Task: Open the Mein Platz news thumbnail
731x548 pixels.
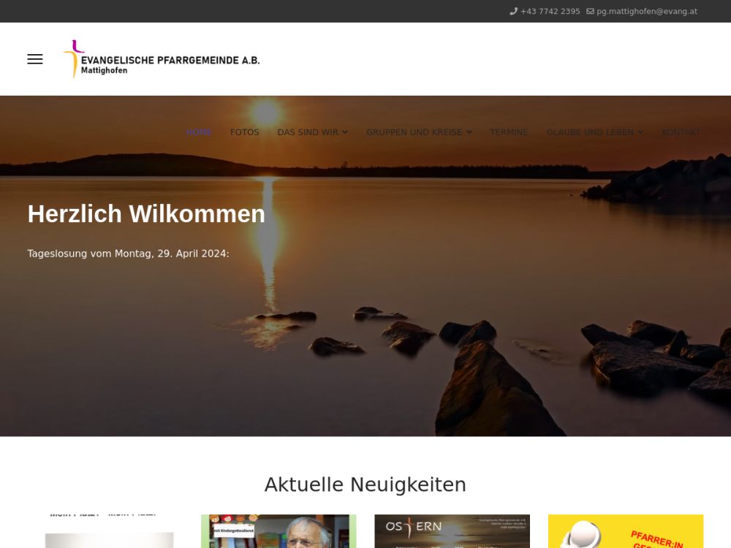Action: (109, 531)
